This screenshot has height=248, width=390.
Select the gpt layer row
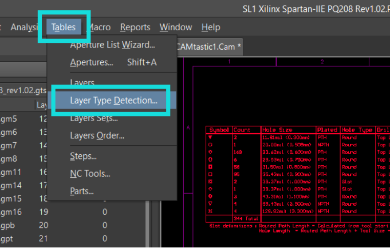coord(7,238)
